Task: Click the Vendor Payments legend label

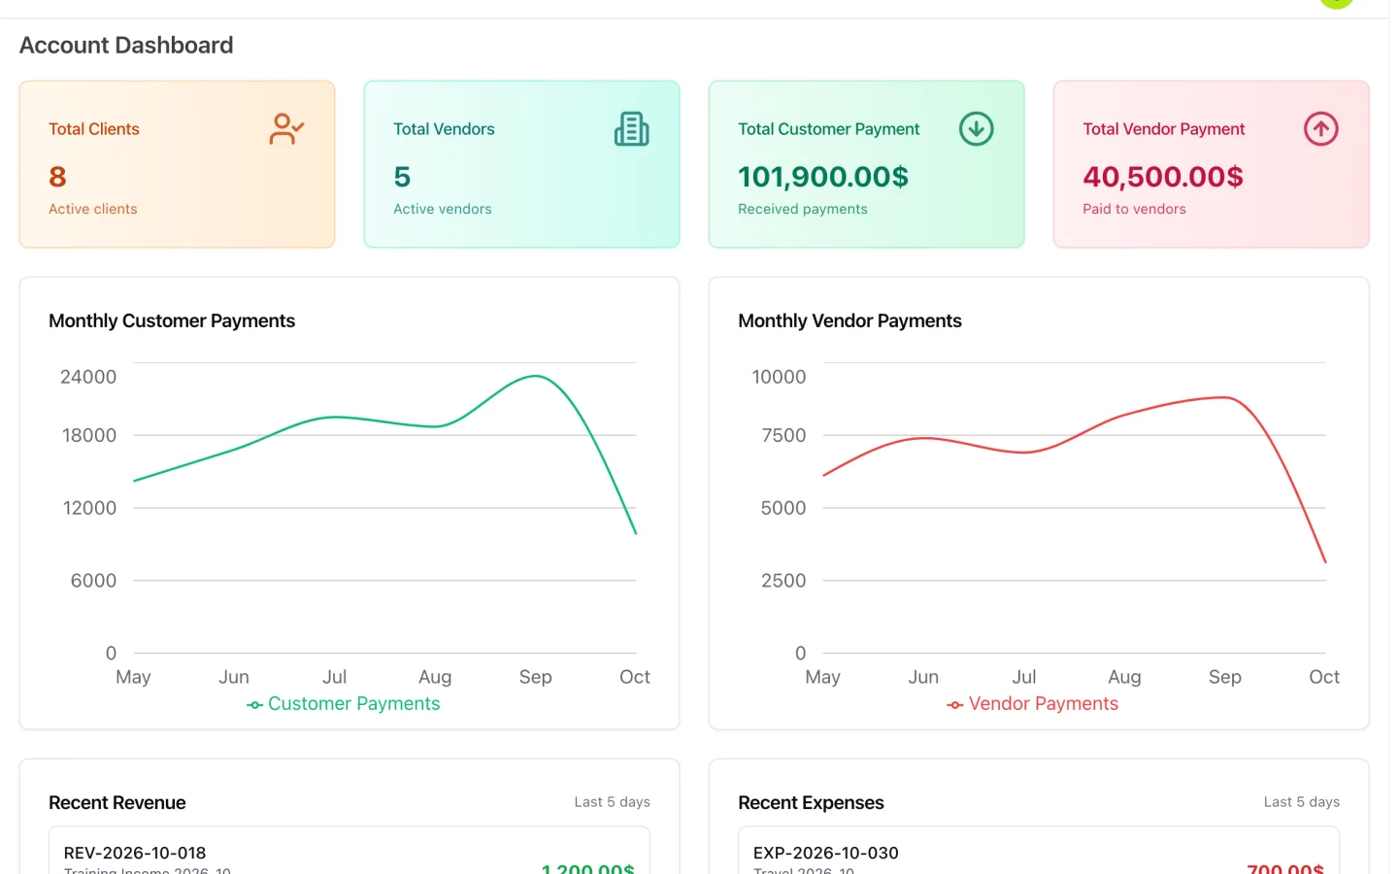Action: tap(1044, 704)
